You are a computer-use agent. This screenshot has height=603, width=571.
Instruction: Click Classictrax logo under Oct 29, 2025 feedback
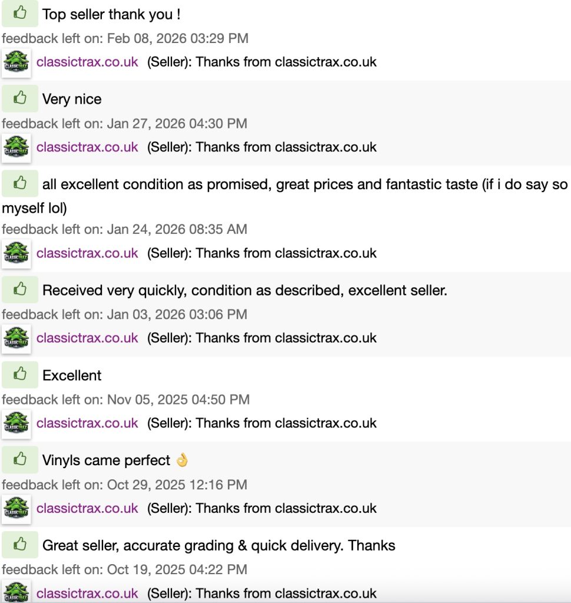coord(16,508)
